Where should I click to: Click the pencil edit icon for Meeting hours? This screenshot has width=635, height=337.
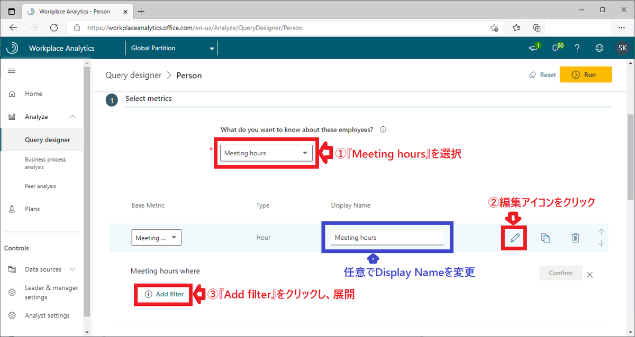[x=514, y=238]
